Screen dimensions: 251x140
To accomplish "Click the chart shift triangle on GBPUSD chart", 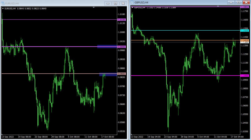I will [218, 6].
